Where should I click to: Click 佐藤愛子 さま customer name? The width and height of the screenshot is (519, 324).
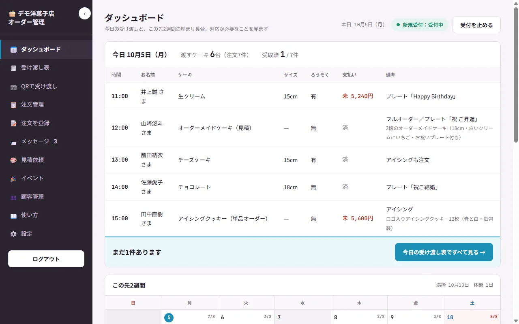(x=152, y=187)
